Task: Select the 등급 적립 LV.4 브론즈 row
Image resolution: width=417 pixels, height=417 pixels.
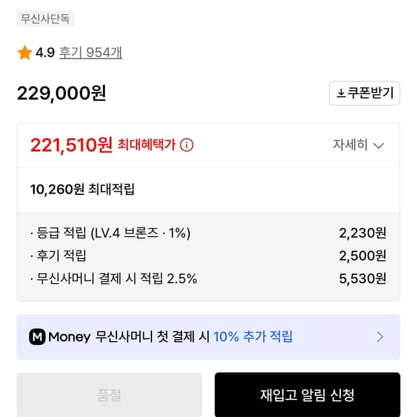Action: pos(208,233)
